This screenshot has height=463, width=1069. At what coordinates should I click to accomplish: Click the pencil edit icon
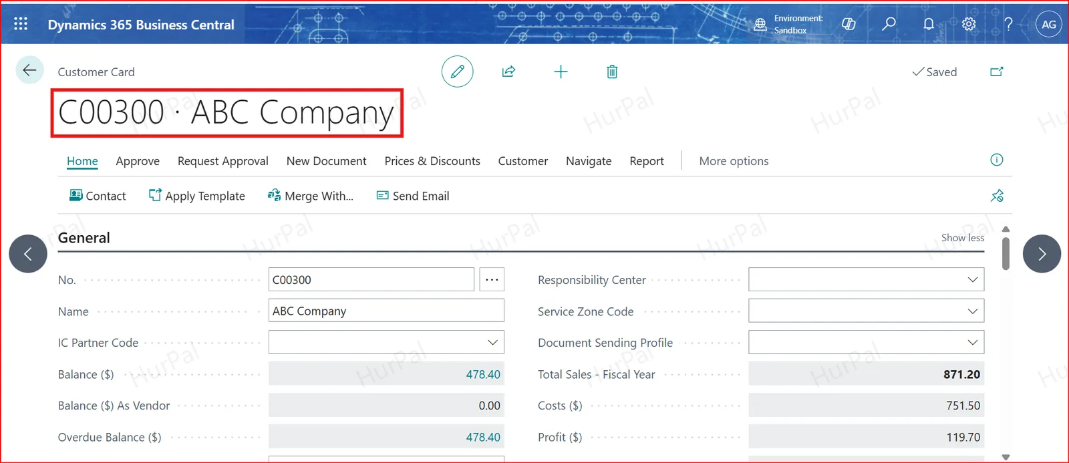(458, 71)
